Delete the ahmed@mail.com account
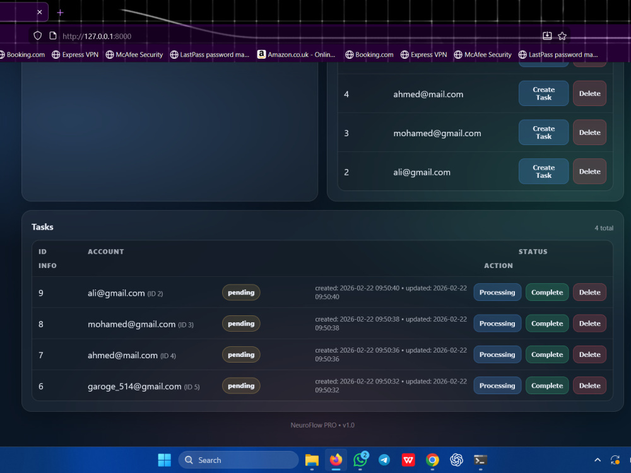The image size is (631, 473). coord(589,93)
